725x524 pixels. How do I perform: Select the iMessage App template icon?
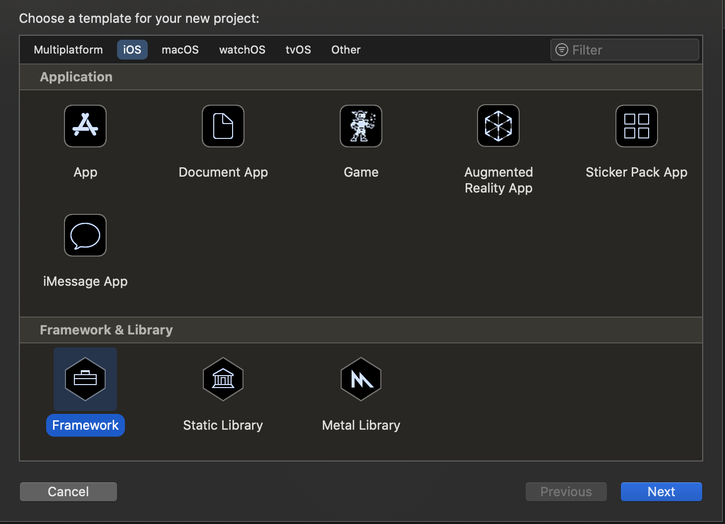point(85,235)
